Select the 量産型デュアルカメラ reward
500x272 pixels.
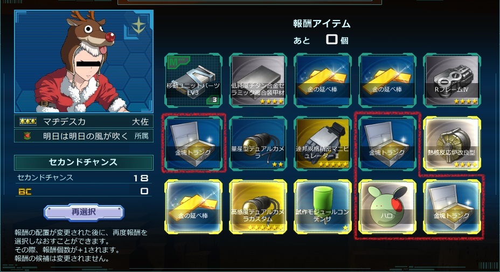(x=258, y=144)
